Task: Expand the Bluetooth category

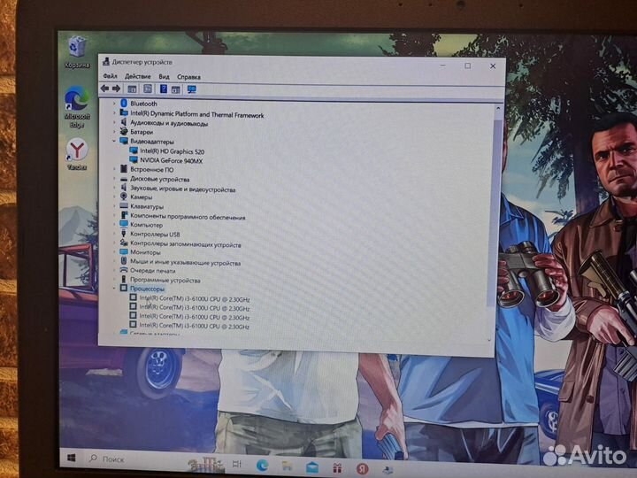Action: tap(114, 104)
